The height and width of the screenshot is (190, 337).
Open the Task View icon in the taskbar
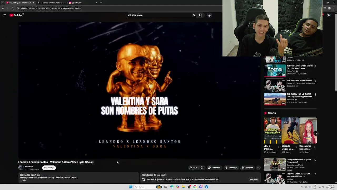166,187
